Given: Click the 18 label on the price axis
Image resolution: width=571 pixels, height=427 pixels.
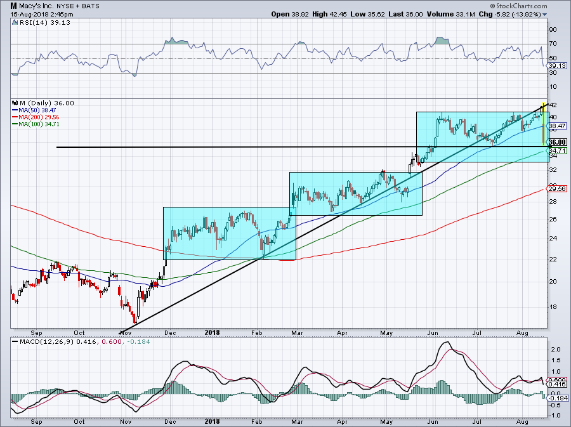Looking at the screenshot, I should click(x=553, y=306).
